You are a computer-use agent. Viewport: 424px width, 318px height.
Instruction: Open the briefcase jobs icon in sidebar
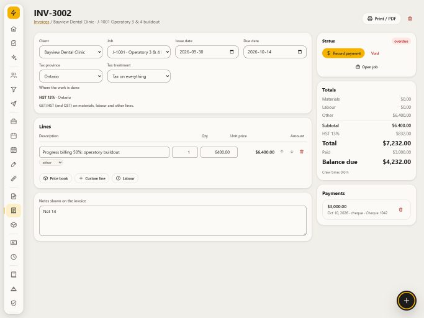tap(14, 122)
